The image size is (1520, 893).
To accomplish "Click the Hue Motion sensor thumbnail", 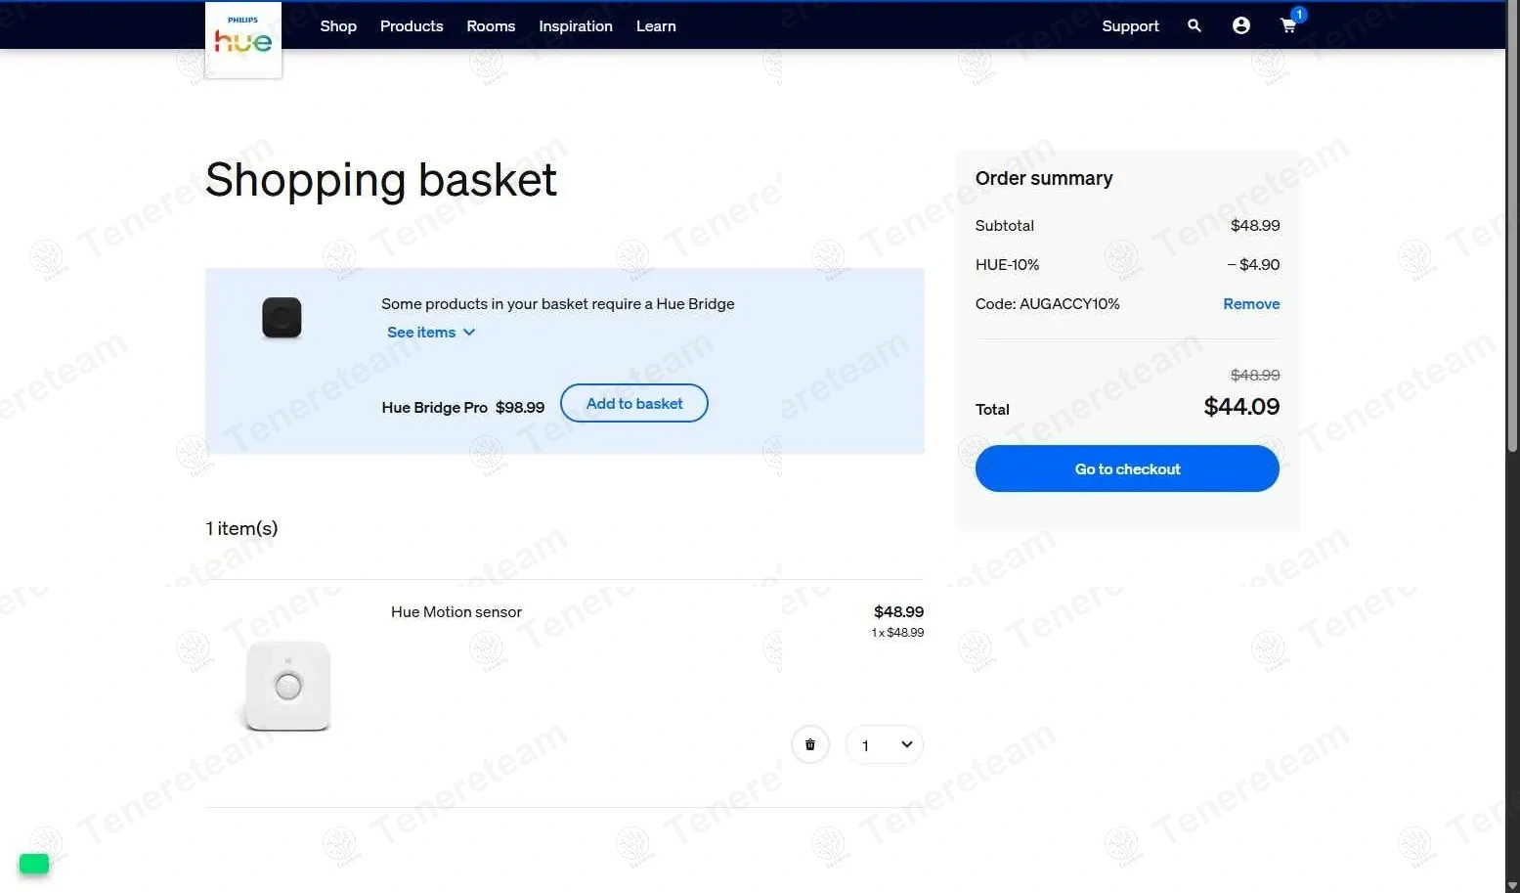I will tap(288, 686).
